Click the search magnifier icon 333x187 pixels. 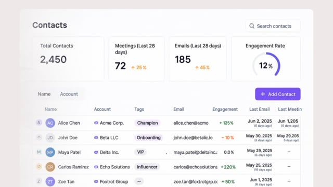pyautogui.click(x=252, y=26)
